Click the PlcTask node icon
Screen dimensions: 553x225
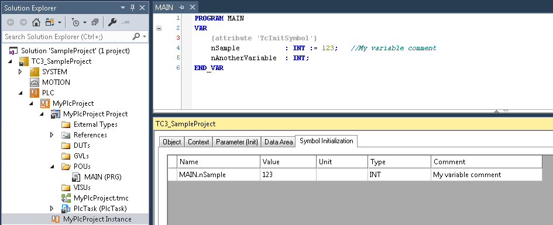click(x=66, y=209)
